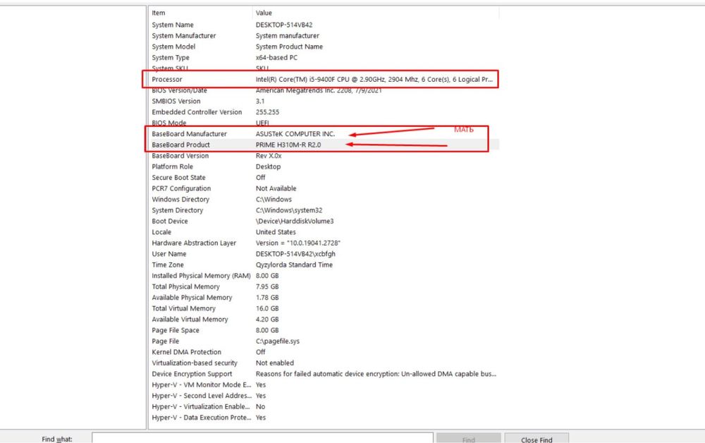
Task: Select the BaseBoard Version row label
Action: click(x=180, y=156)
